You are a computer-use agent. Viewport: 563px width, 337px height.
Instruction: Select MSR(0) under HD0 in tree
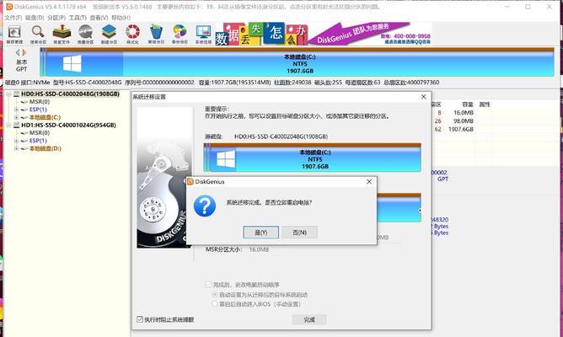[39, 102]
